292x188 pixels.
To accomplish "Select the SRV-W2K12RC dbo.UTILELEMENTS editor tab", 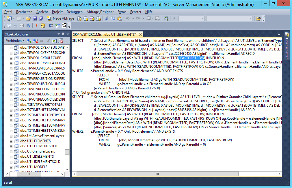I will (105, 34).
